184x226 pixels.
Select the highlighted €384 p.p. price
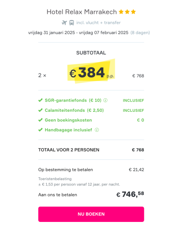[x=91, y=72]
